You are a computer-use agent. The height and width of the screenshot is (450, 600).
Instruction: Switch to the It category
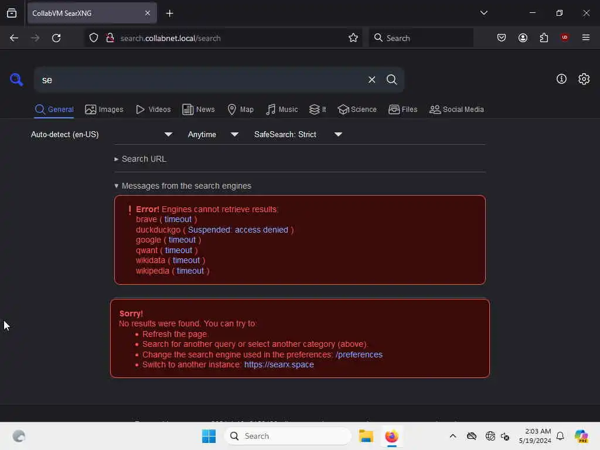click(x=318, y=110)
